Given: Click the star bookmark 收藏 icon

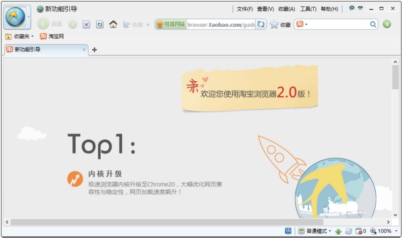Looking at the screenshot, I should (274, 24).
